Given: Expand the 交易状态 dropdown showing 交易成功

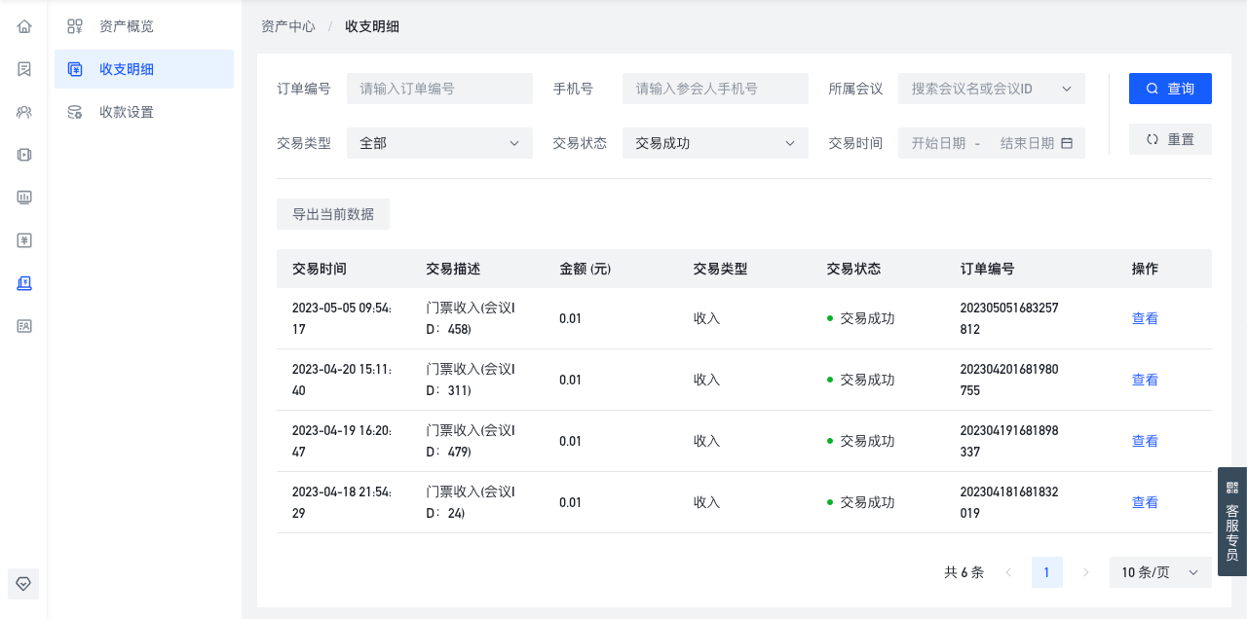Looking at the screenshot, I should 715,143.
